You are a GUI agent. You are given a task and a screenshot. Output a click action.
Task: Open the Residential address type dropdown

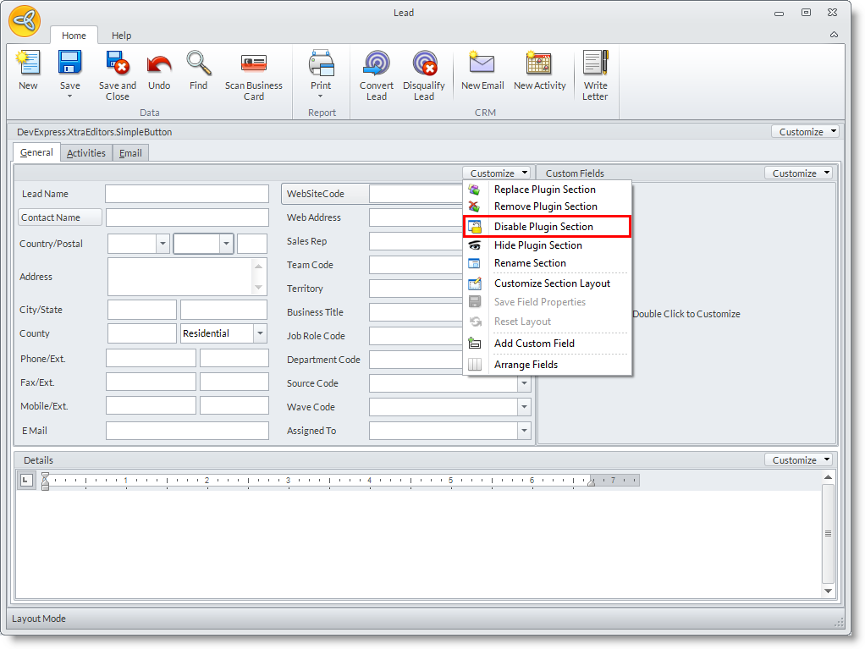[260, 333]
